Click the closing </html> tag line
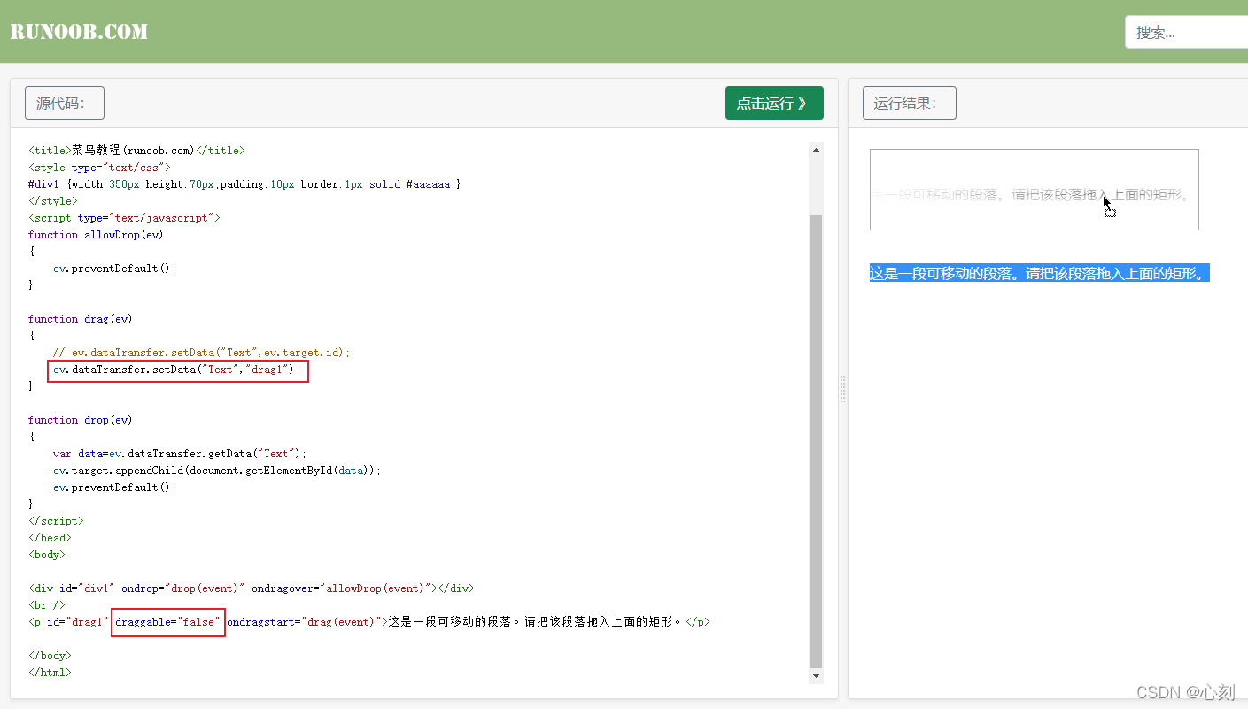This screenshot has height=709, width=1248. [x=50, y=673]
